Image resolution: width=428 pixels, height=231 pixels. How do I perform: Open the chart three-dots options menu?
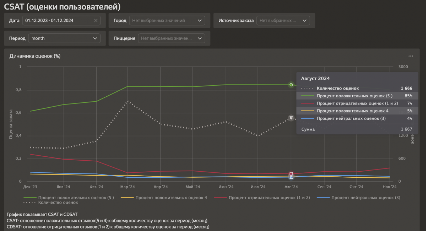(411, 56)
